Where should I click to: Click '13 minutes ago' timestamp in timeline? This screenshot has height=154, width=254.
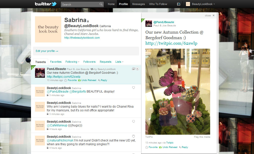click(55, 80)
